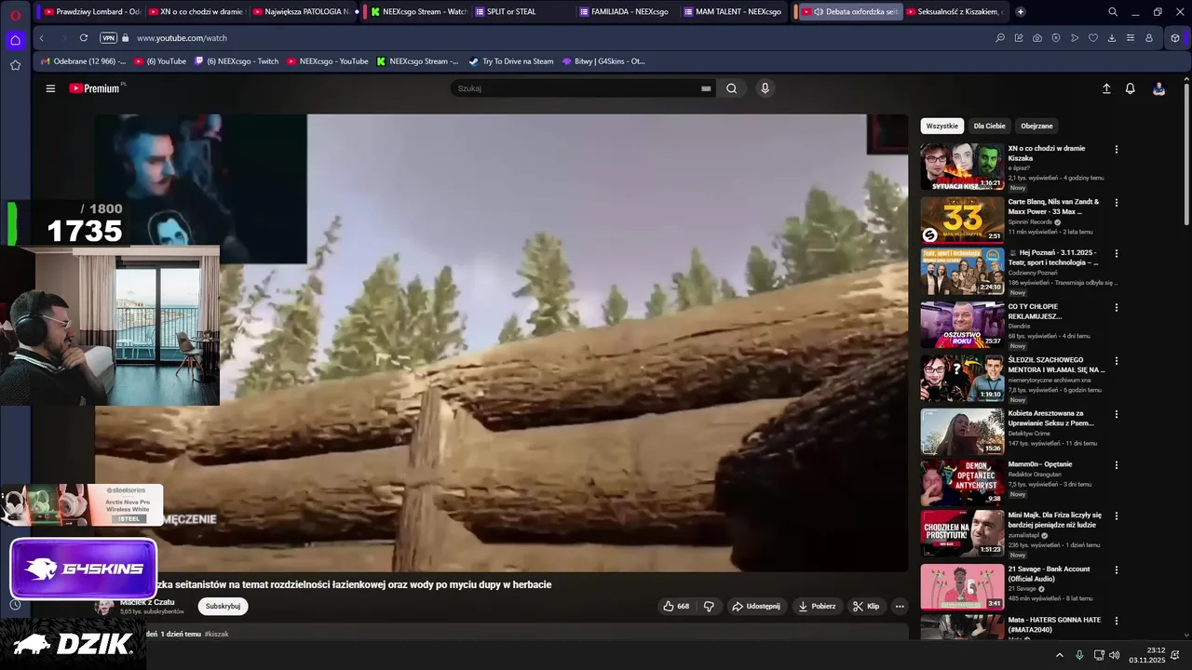Screen dimensions: 1192x670
Task: Open the new tab plus button
Action: (x=1021, y=12)
